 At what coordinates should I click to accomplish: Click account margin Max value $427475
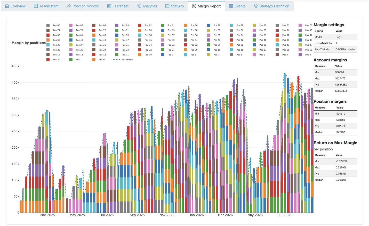tap(340, 78)
